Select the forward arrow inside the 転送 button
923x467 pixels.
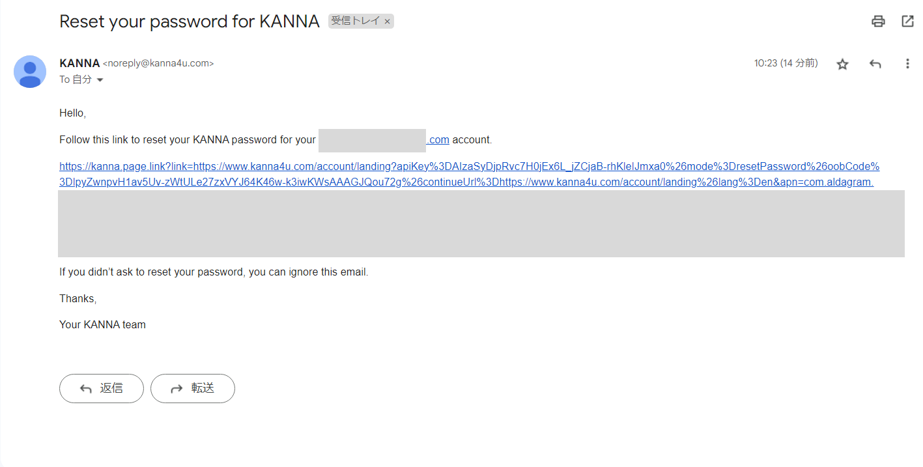click(x=175, y=388)
